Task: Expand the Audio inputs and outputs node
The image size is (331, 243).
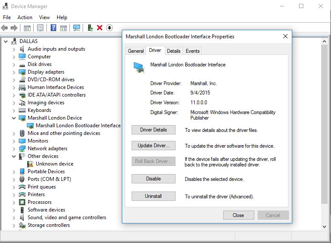Action: click(14, 49)
